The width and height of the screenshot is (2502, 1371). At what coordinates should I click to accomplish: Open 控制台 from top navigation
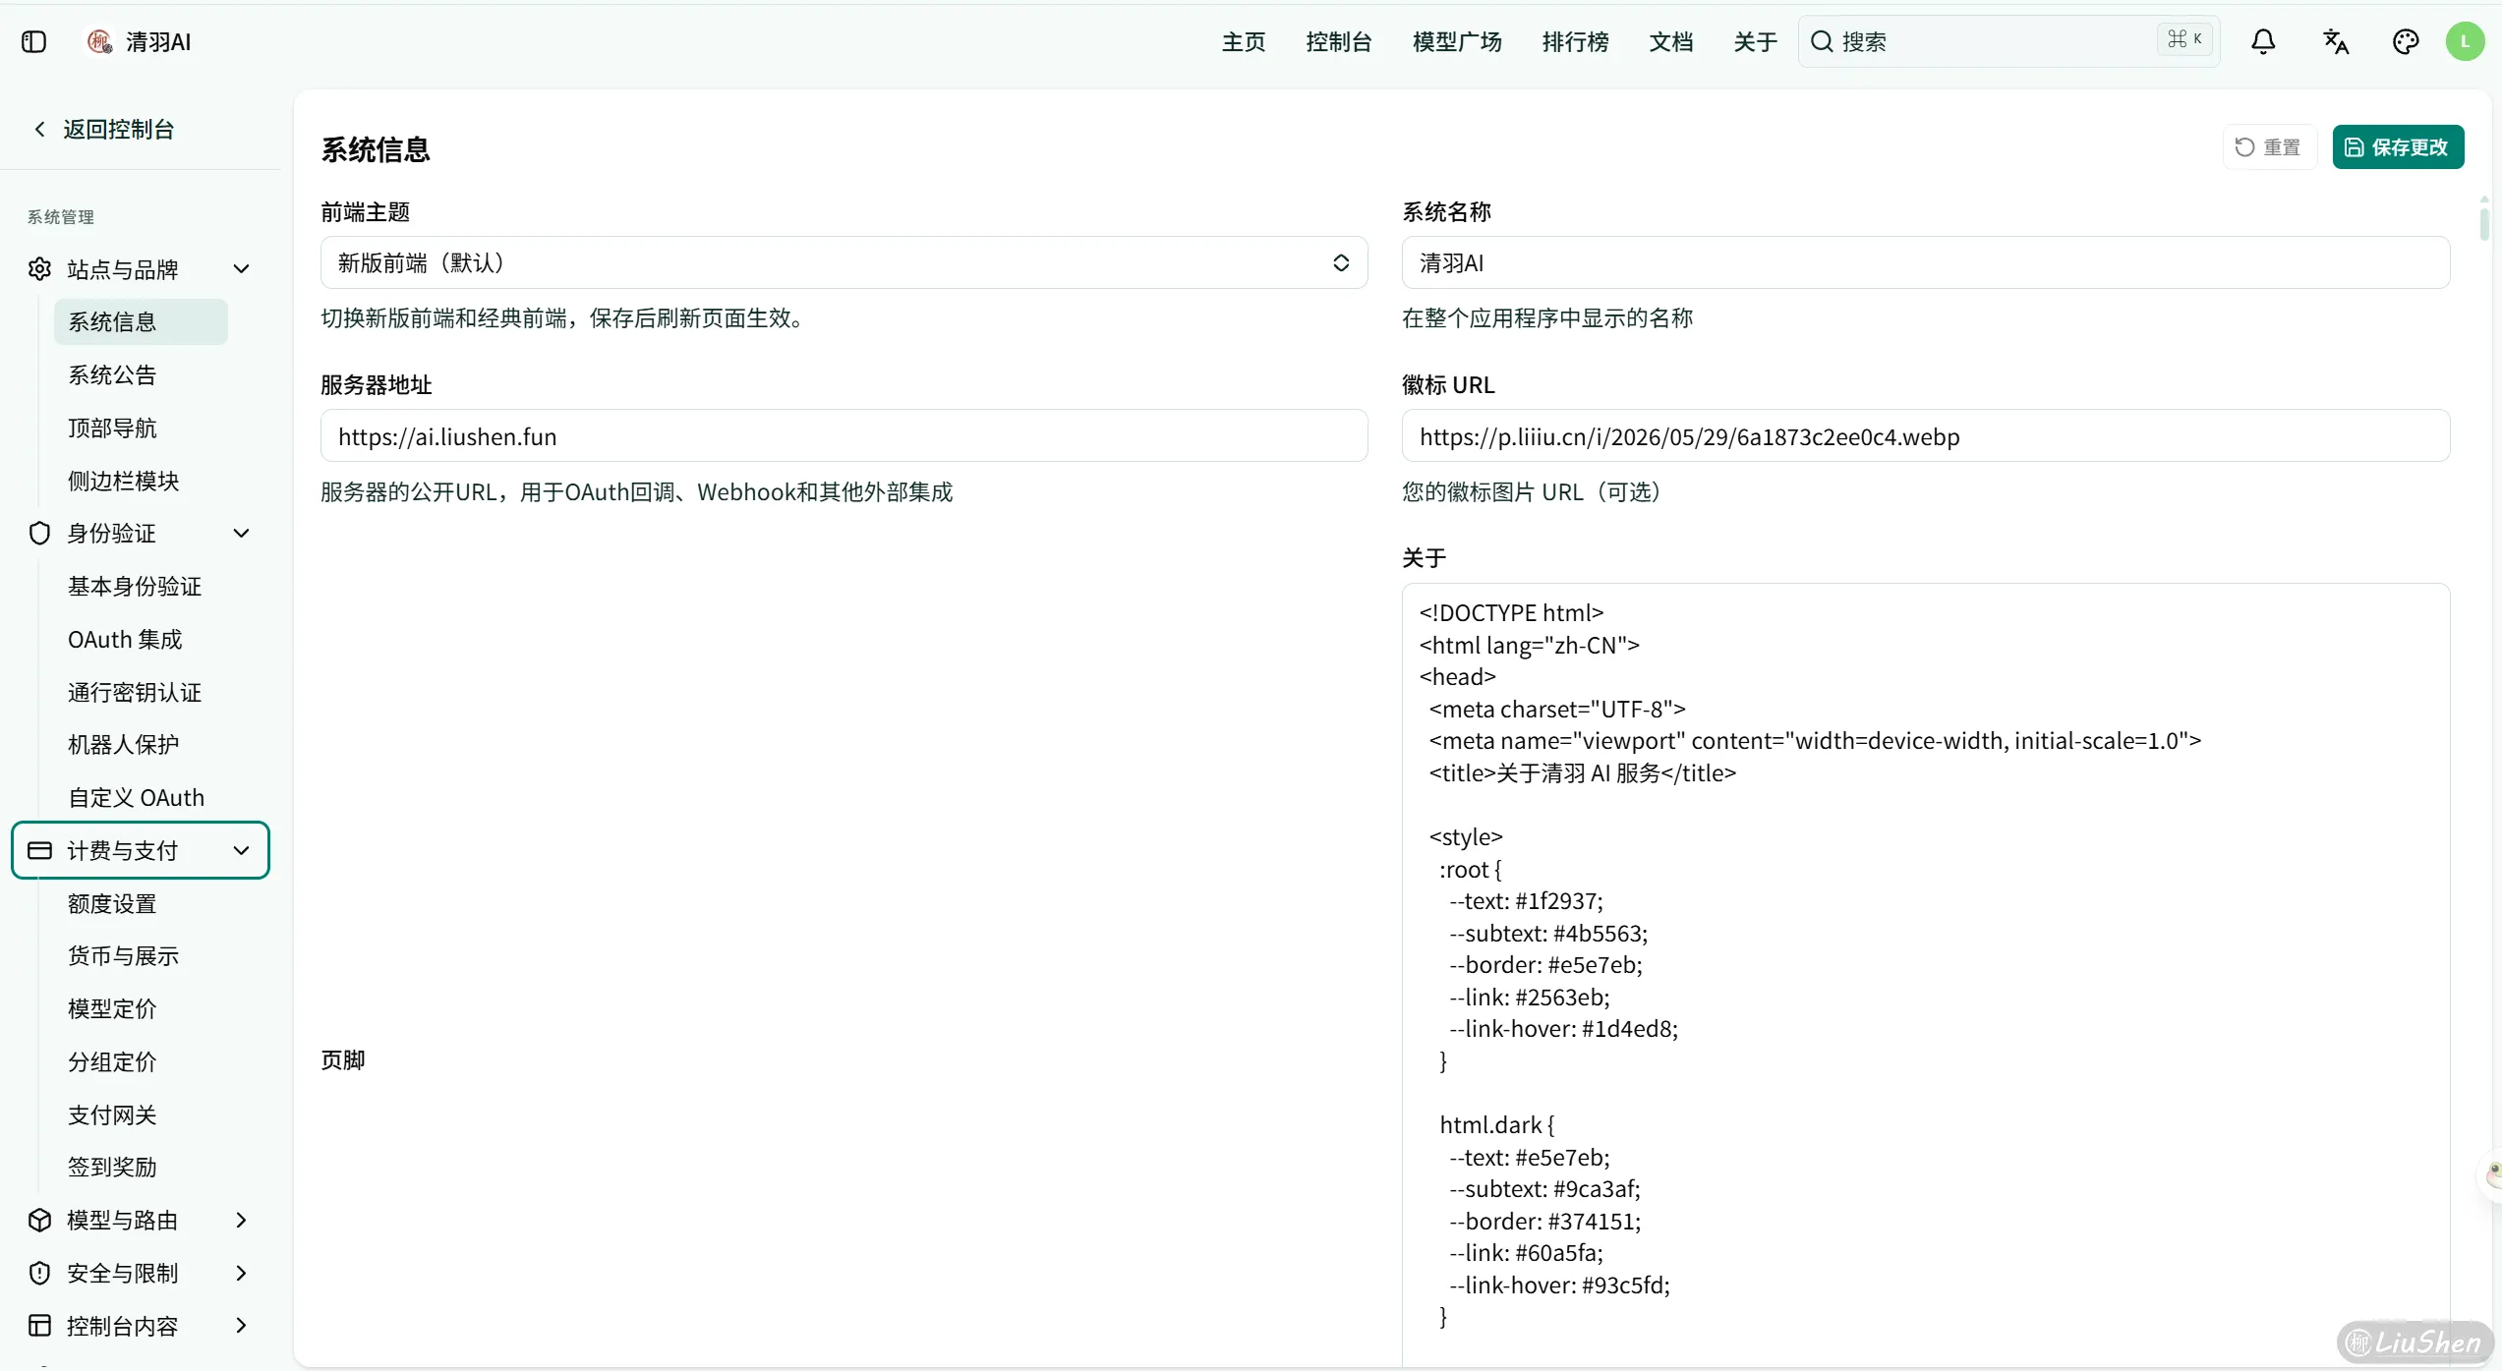(1338, 41)
